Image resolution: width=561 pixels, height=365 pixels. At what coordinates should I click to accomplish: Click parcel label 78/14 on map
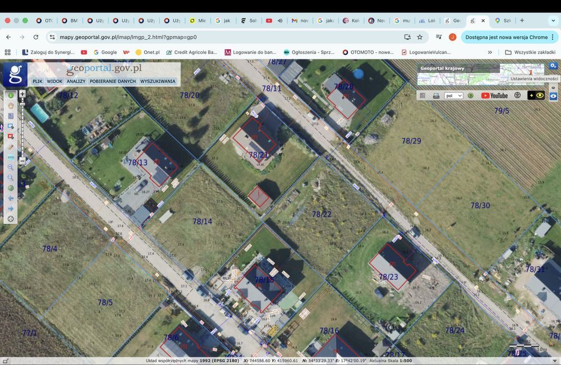pos(202,221)
